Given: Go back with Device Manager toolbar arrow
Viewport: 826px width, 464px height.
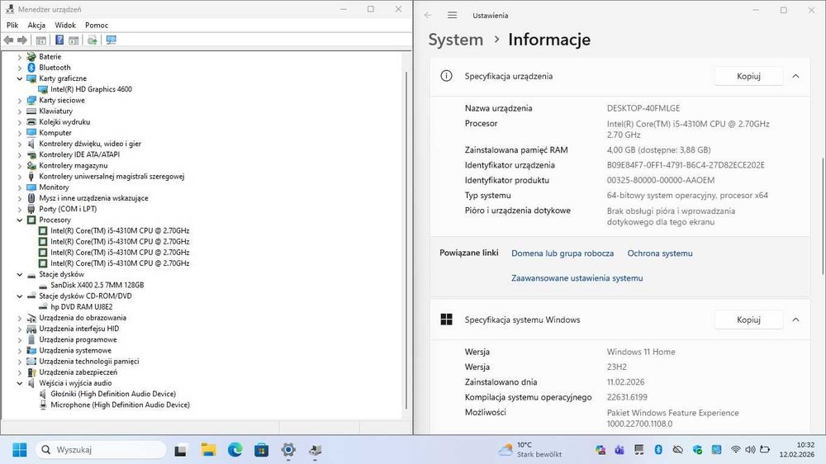Looking at the screenshot, I should click(8, 40).
